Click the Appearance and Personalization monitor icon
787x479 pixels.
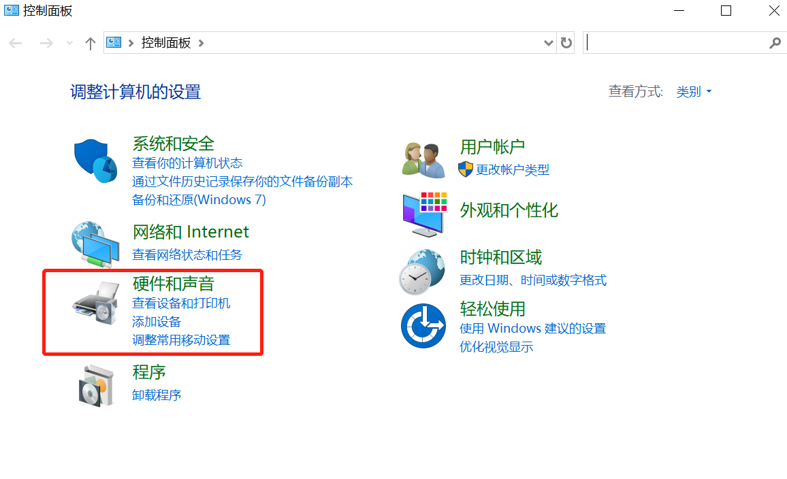423,214
